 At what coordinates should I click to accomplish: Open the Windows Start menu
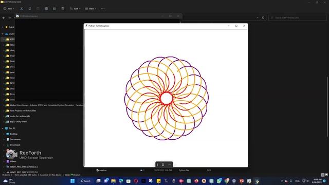(72, 181)
